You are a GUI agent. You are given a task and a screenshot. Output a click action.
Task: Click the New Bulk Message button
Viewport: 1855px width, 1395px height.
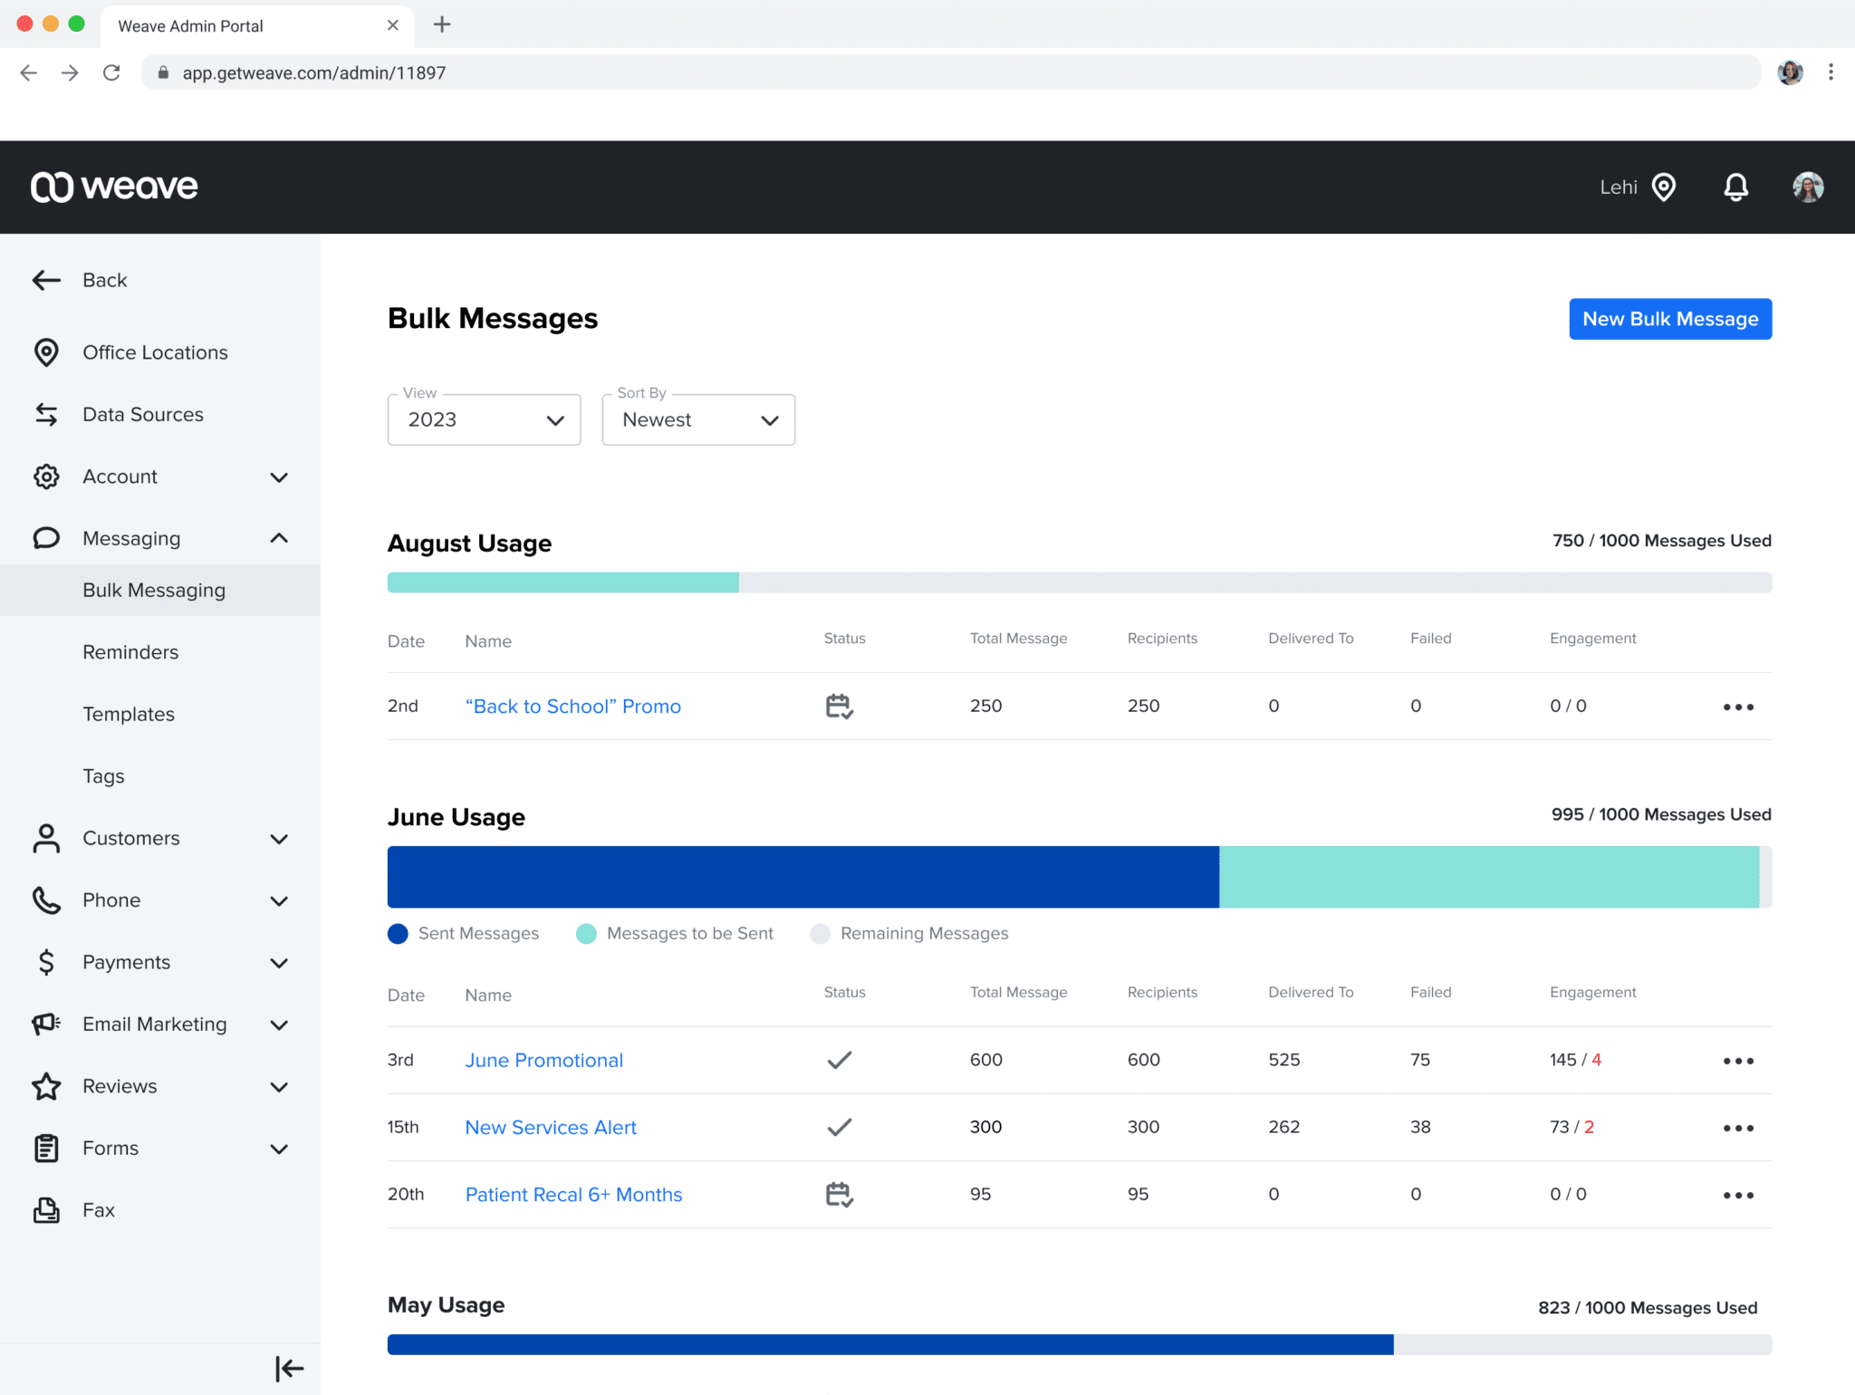point(1669,319)
